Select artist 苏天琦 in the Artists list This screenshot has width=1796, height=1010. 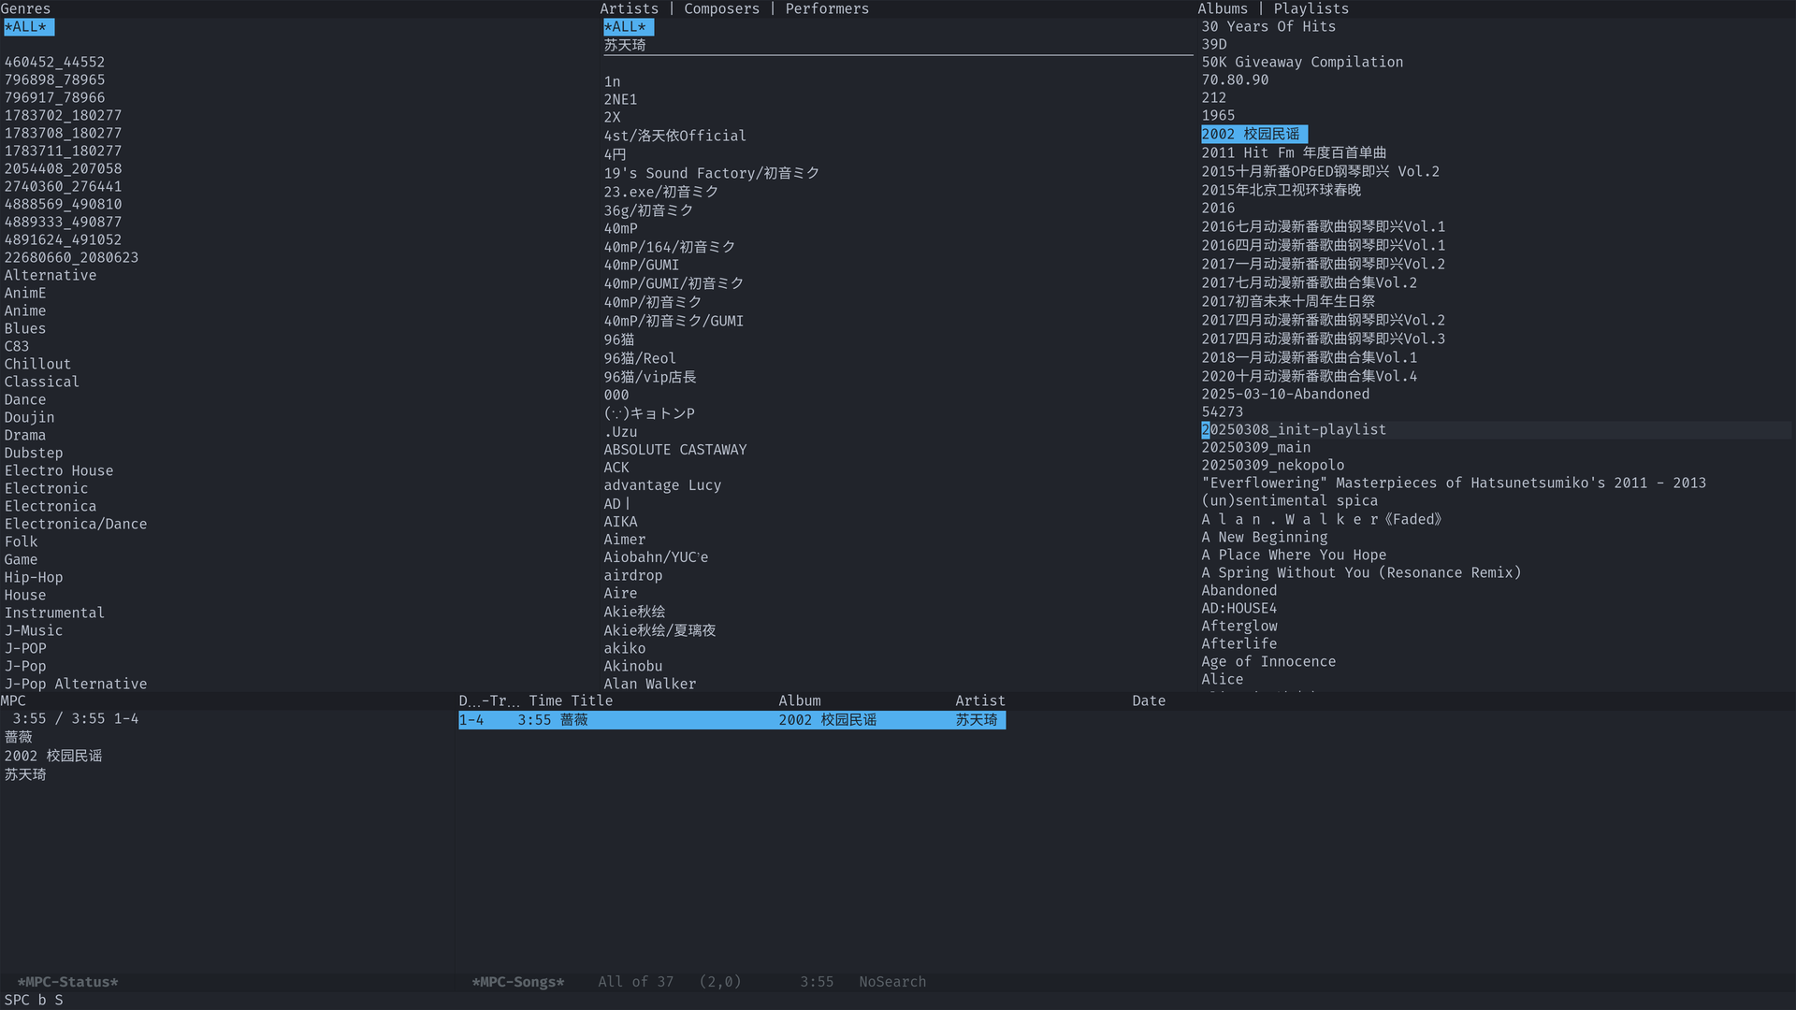(624, 45)
